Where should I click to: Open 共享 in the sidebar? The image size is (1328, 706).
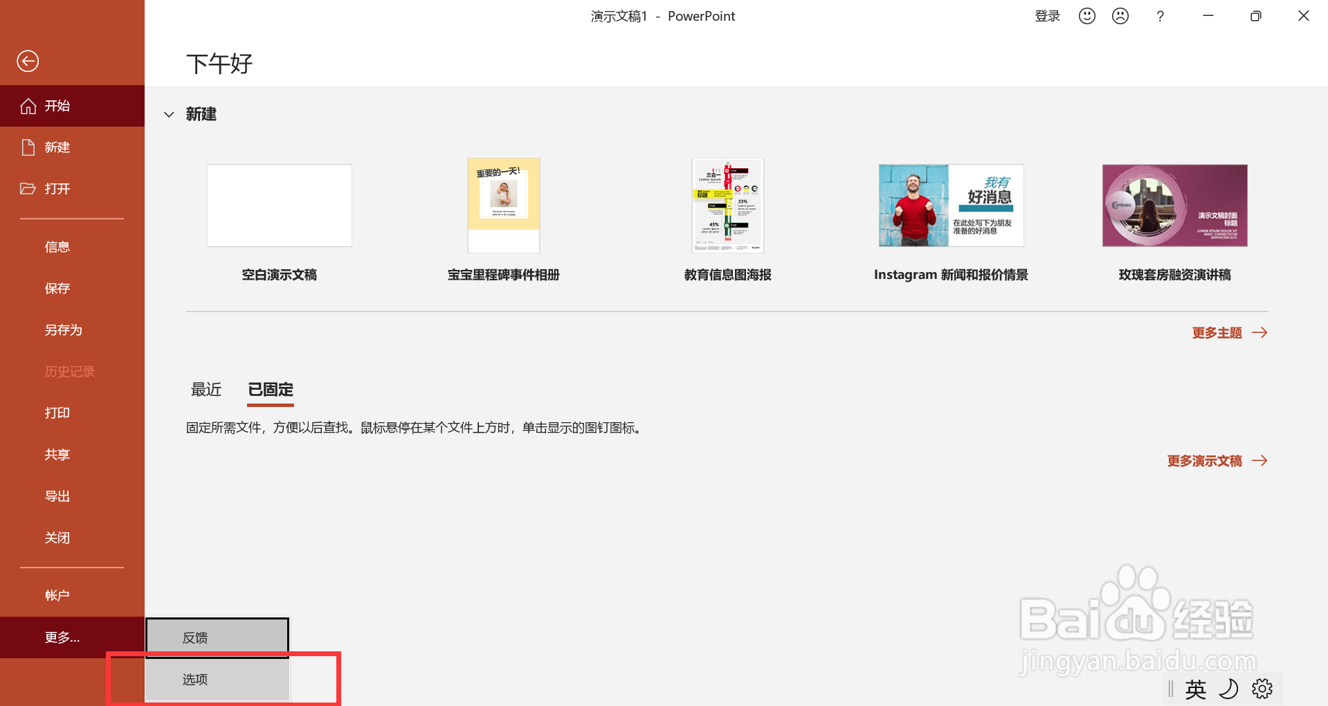(72, 455)
